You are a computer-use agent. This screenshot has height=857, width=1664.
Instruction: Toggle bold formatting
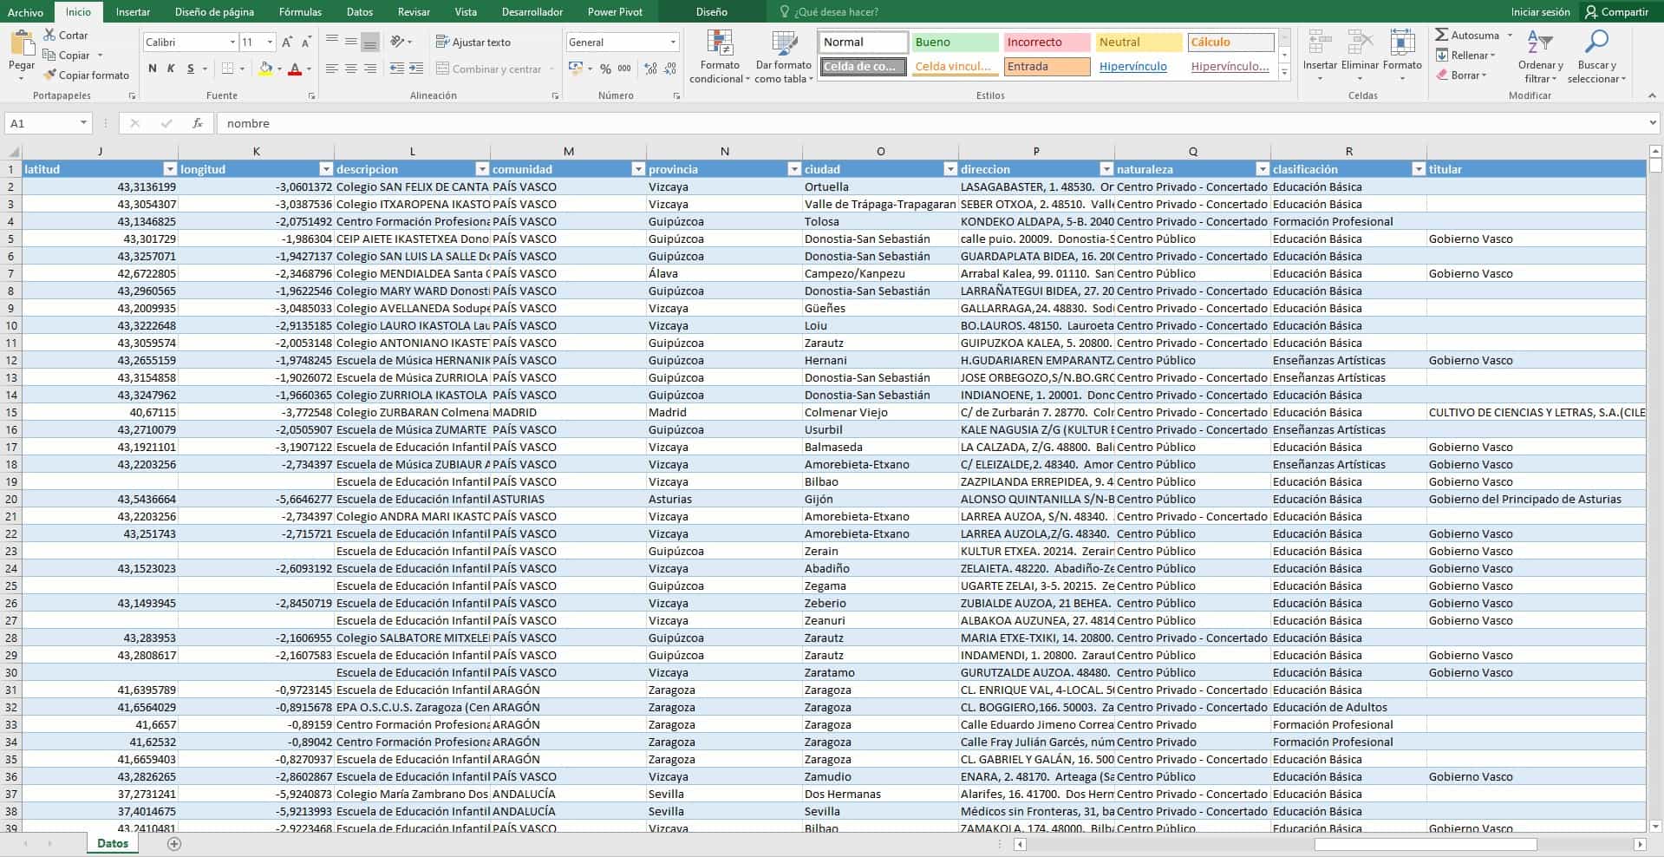click(x=153, y=67)
